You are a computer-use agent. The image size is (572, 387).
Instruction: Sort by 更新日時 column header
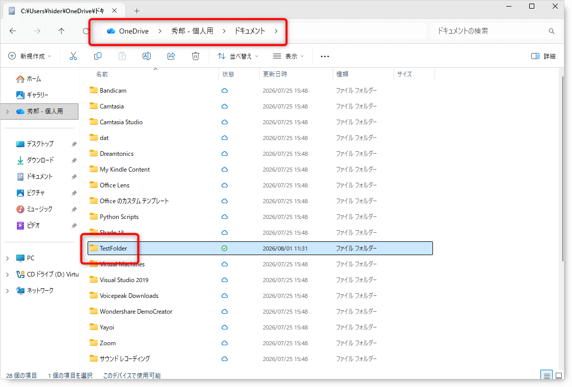pyautogui.click(x=275, y=74)
